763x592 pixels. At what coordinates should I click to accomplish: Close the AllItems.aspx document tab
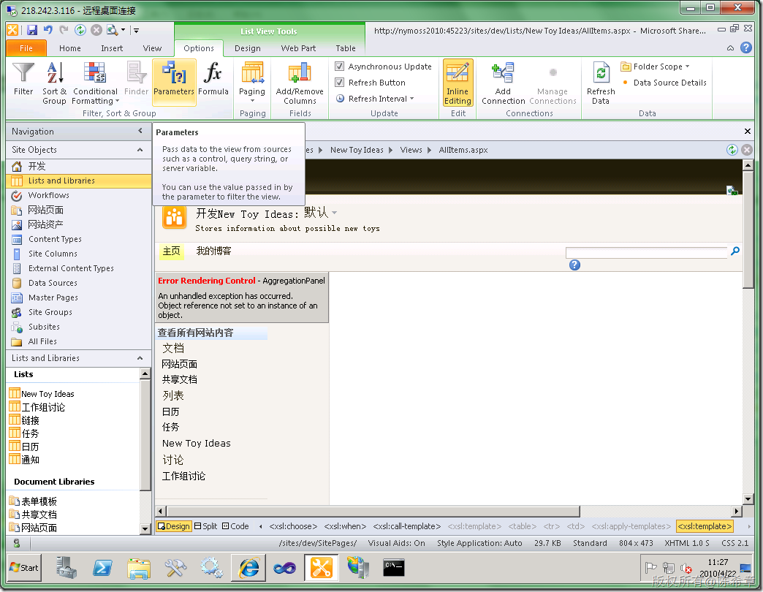(x=748, y=131)
